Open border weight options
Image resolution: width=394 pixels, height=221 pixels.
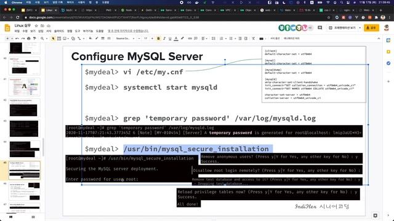pyautogui.click(x=103, y=39)
